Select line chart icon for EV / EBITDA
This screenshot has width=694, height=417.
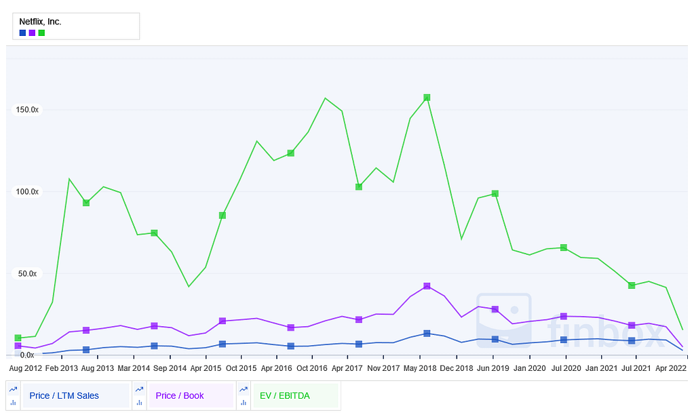(244, 389)
